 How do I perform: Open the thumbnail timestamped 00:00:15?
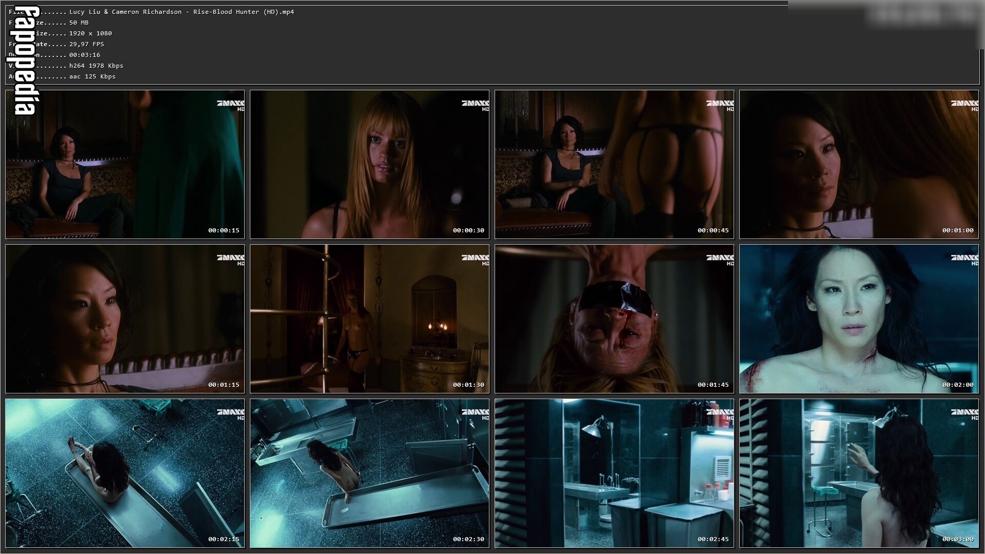(125, 165)
